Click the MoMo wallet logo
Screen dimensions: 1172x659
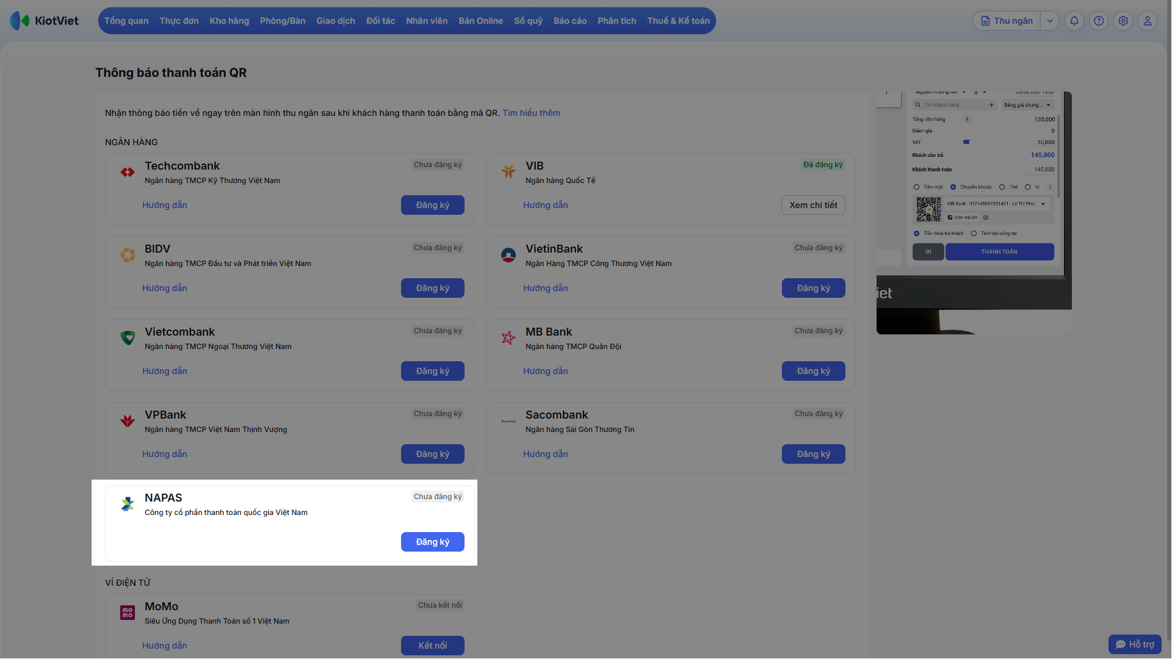point(128,613)
